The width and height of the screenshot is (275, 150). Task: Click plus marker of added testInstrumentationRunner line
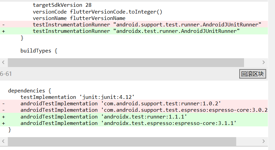tap(3, 31)
